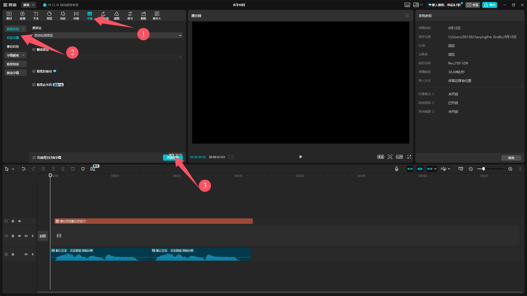Expand the 字幕模板 section
Image resolution: width=527 pixels, height=296 pixels.
tap(15, 55)
